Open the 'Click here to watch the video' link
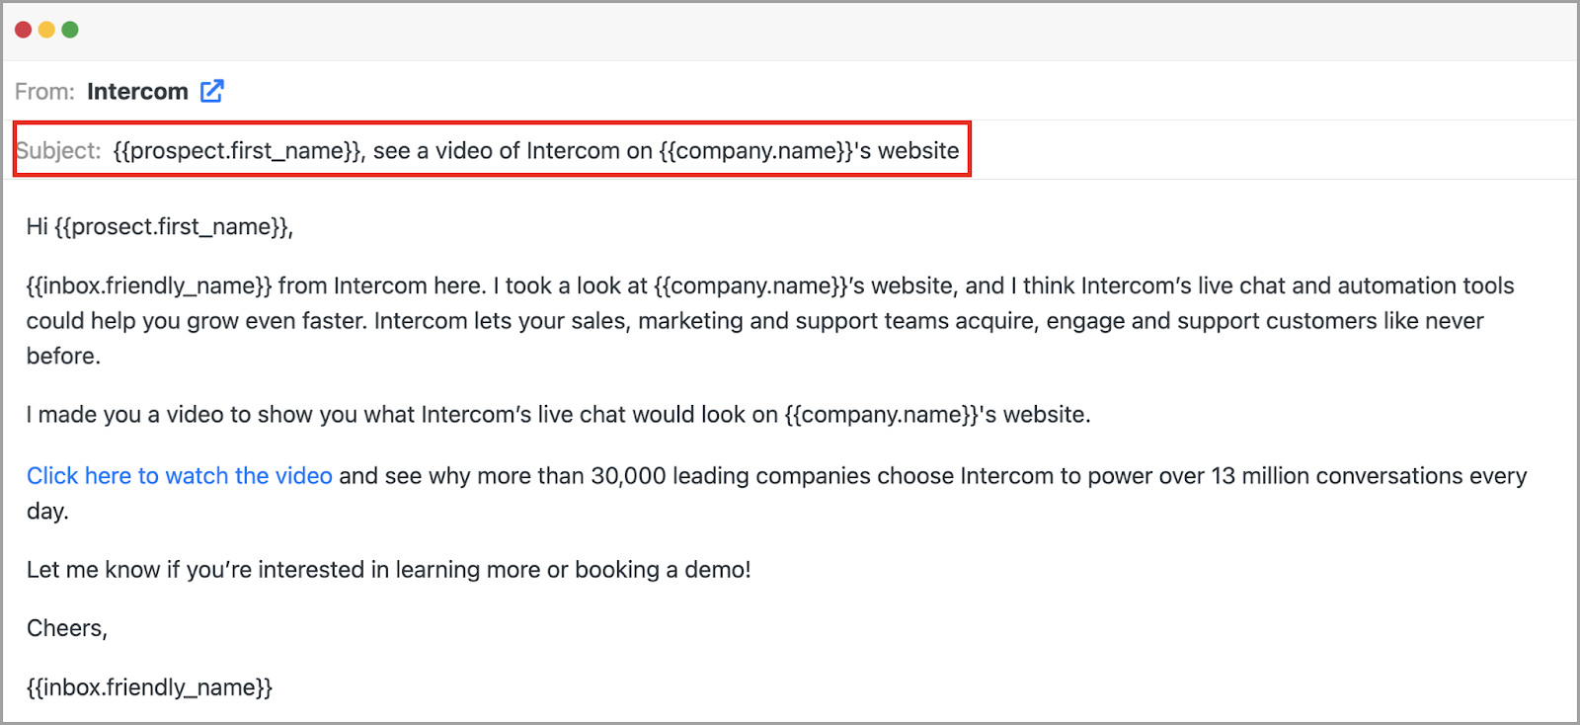1580x725 pixels. tap(180, 476)
